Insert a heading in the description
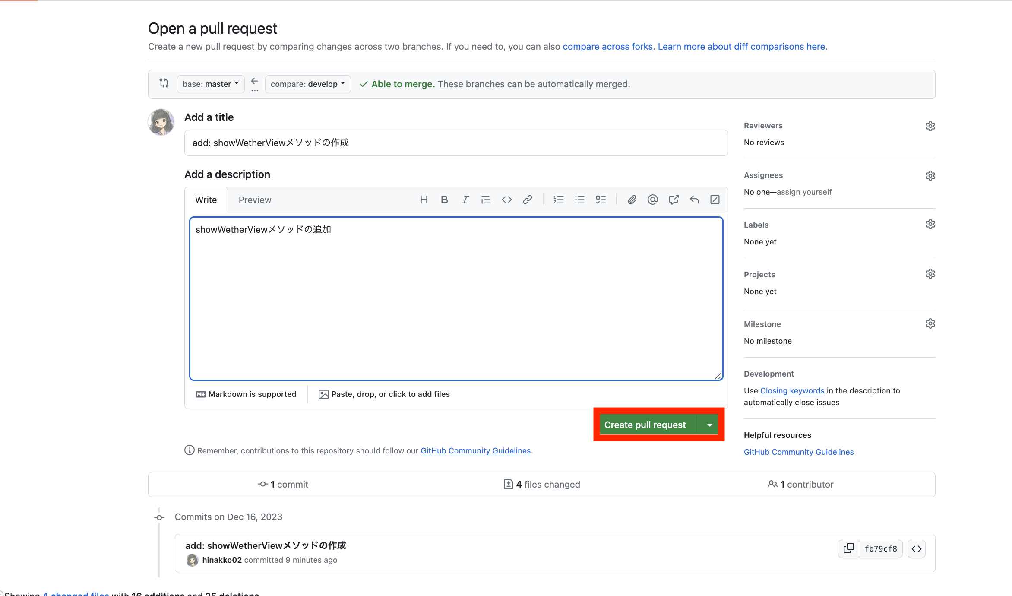The width and height of the screenshot is (1012, 596). pos(424,200)
